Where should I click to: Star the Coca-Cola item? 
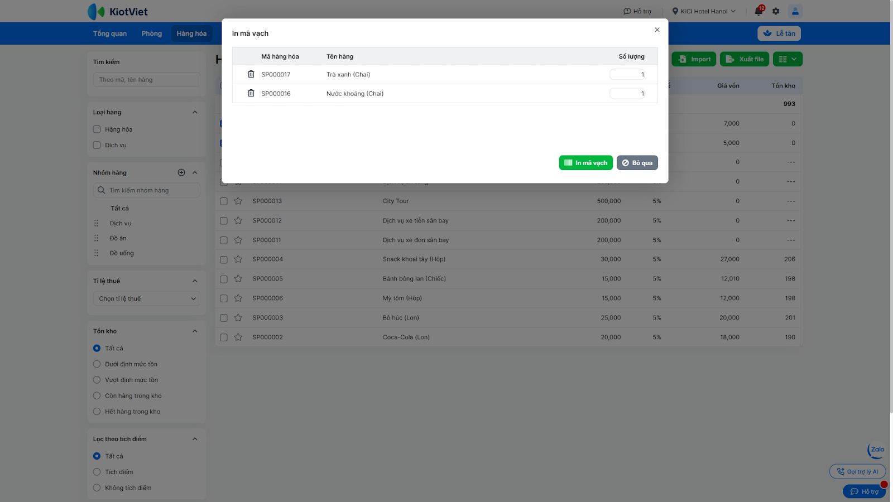click(238, 337)
